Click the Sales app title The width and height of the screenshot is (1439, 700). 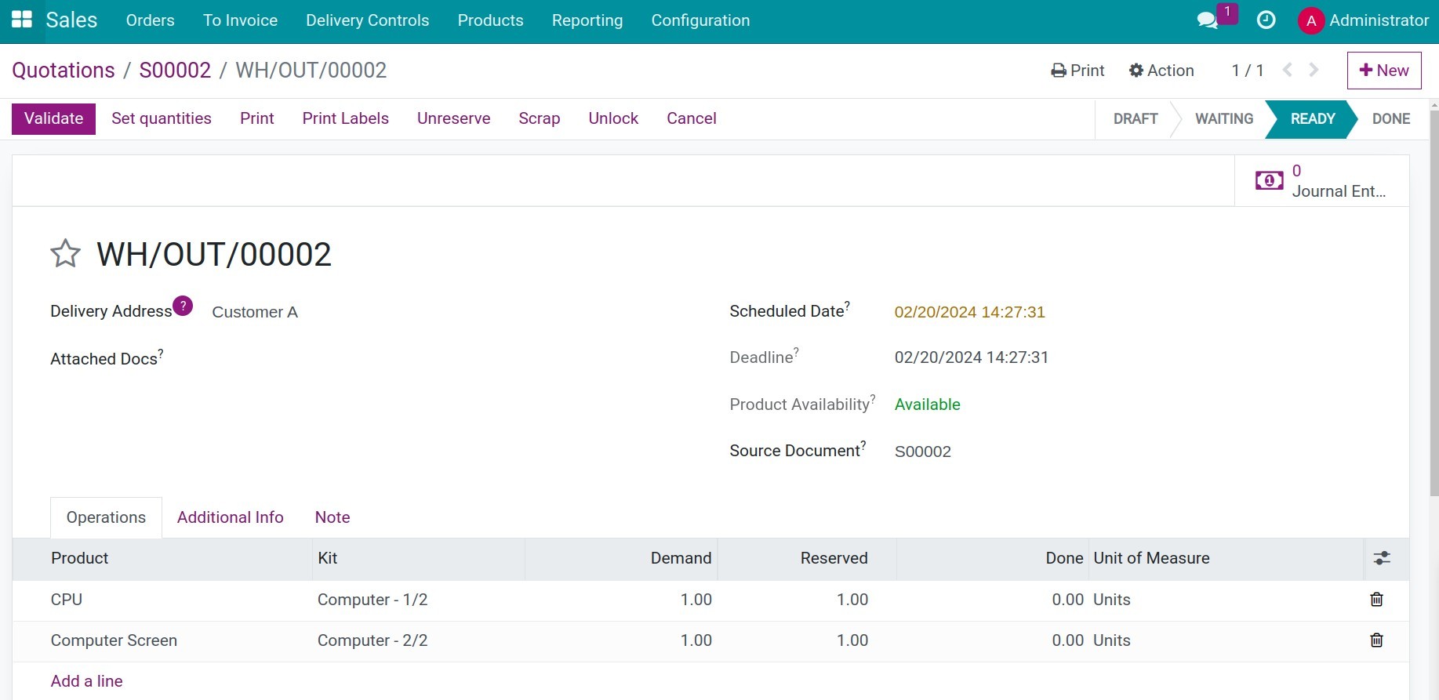71,20
